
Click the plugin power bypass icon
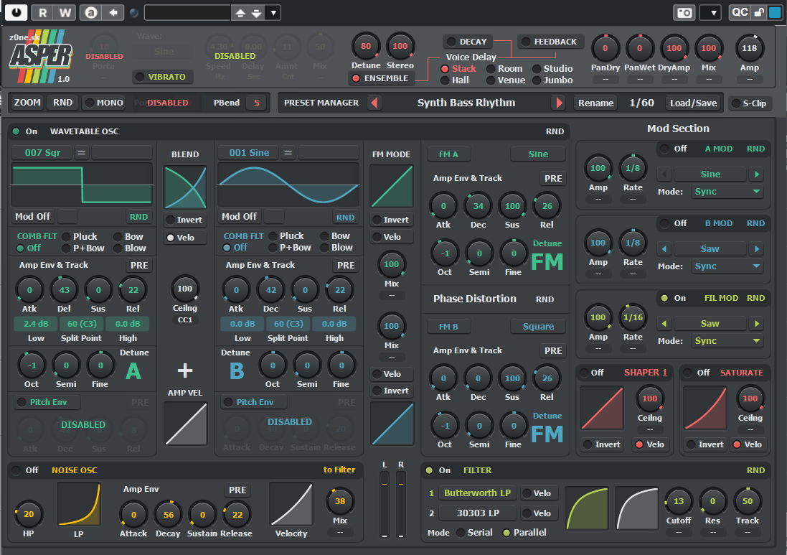tap(17, 12)
